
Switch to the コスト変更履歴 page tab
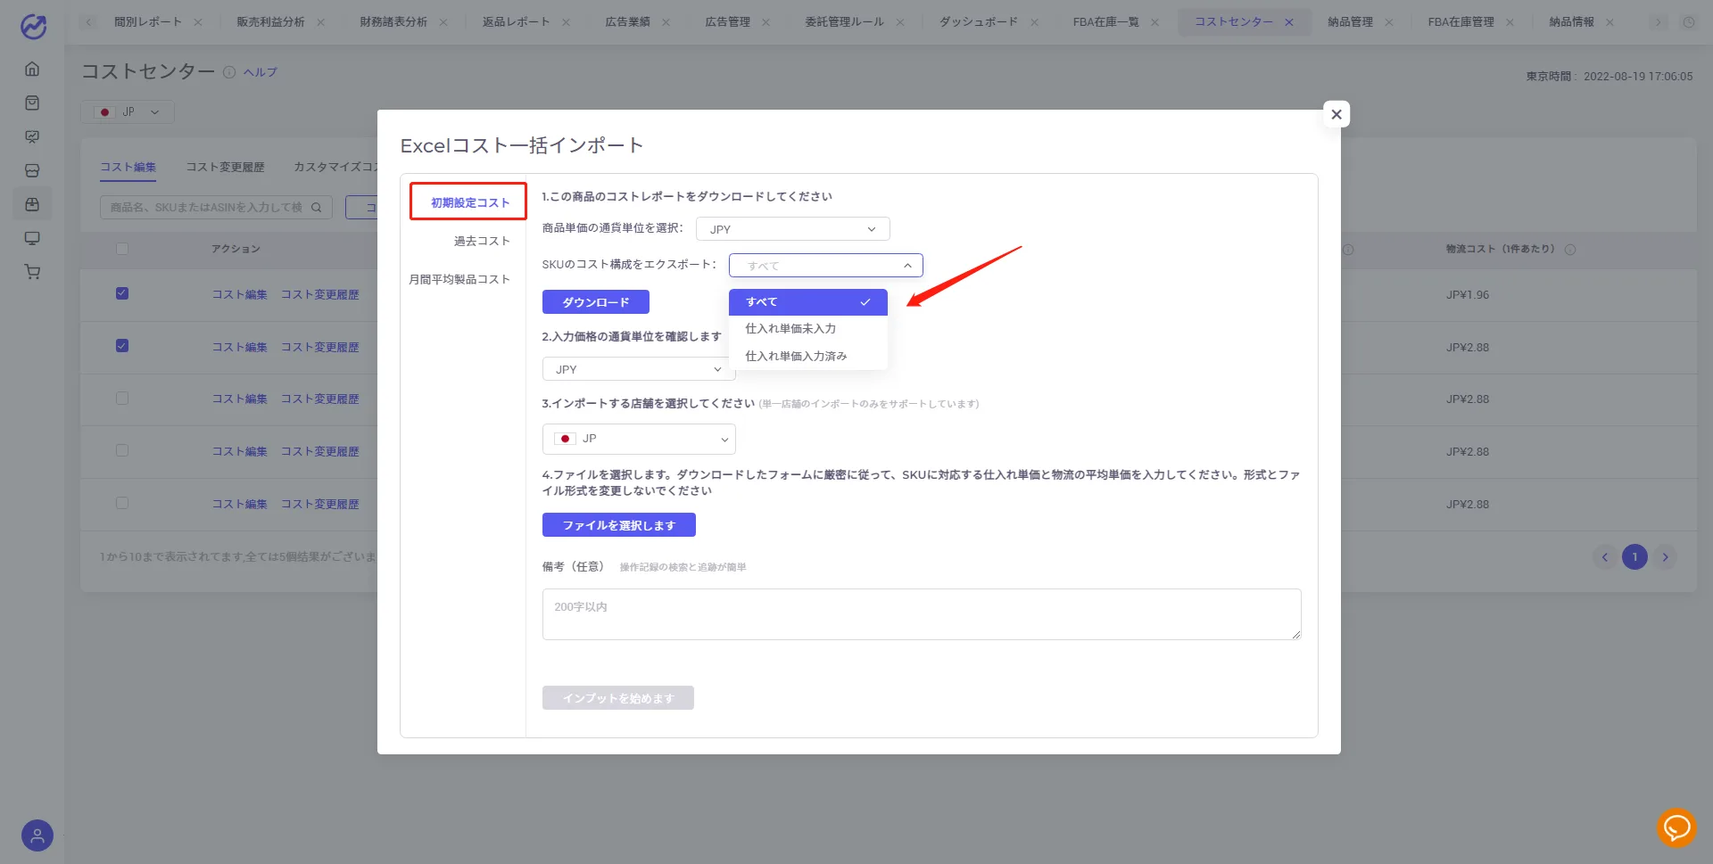tap(225, 167)
